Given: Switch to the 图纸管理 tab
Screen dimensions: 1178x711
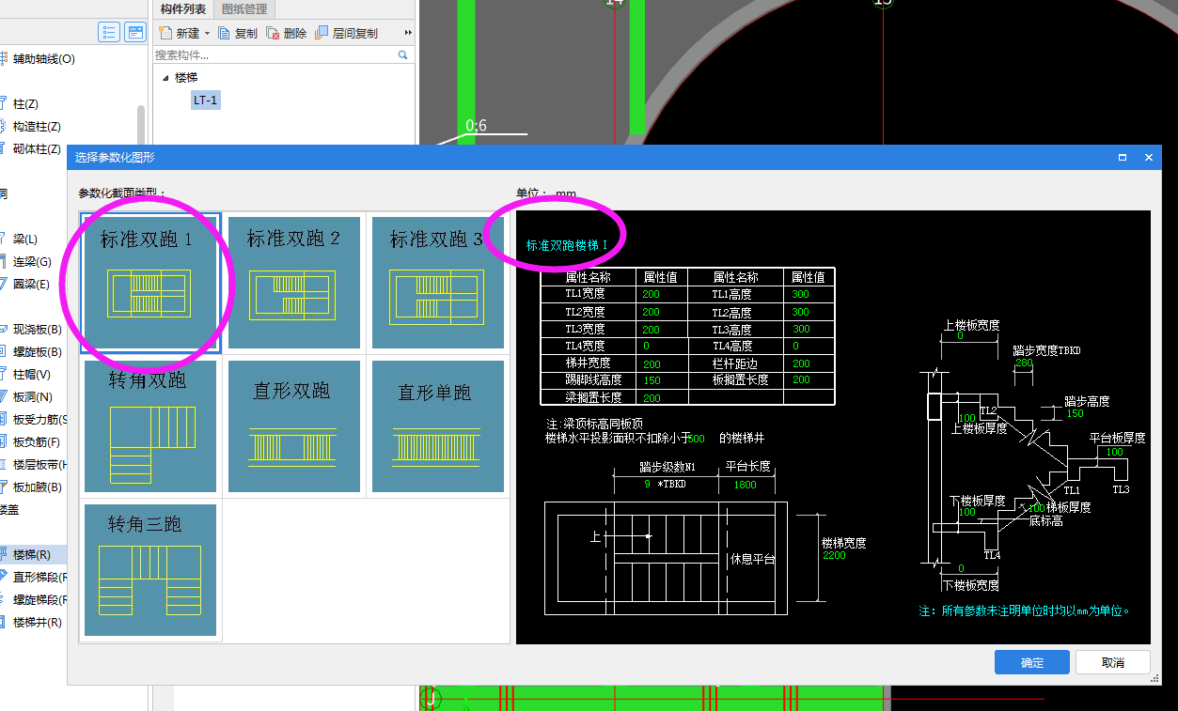Looking at the screenshot, I should pos(244,9).
